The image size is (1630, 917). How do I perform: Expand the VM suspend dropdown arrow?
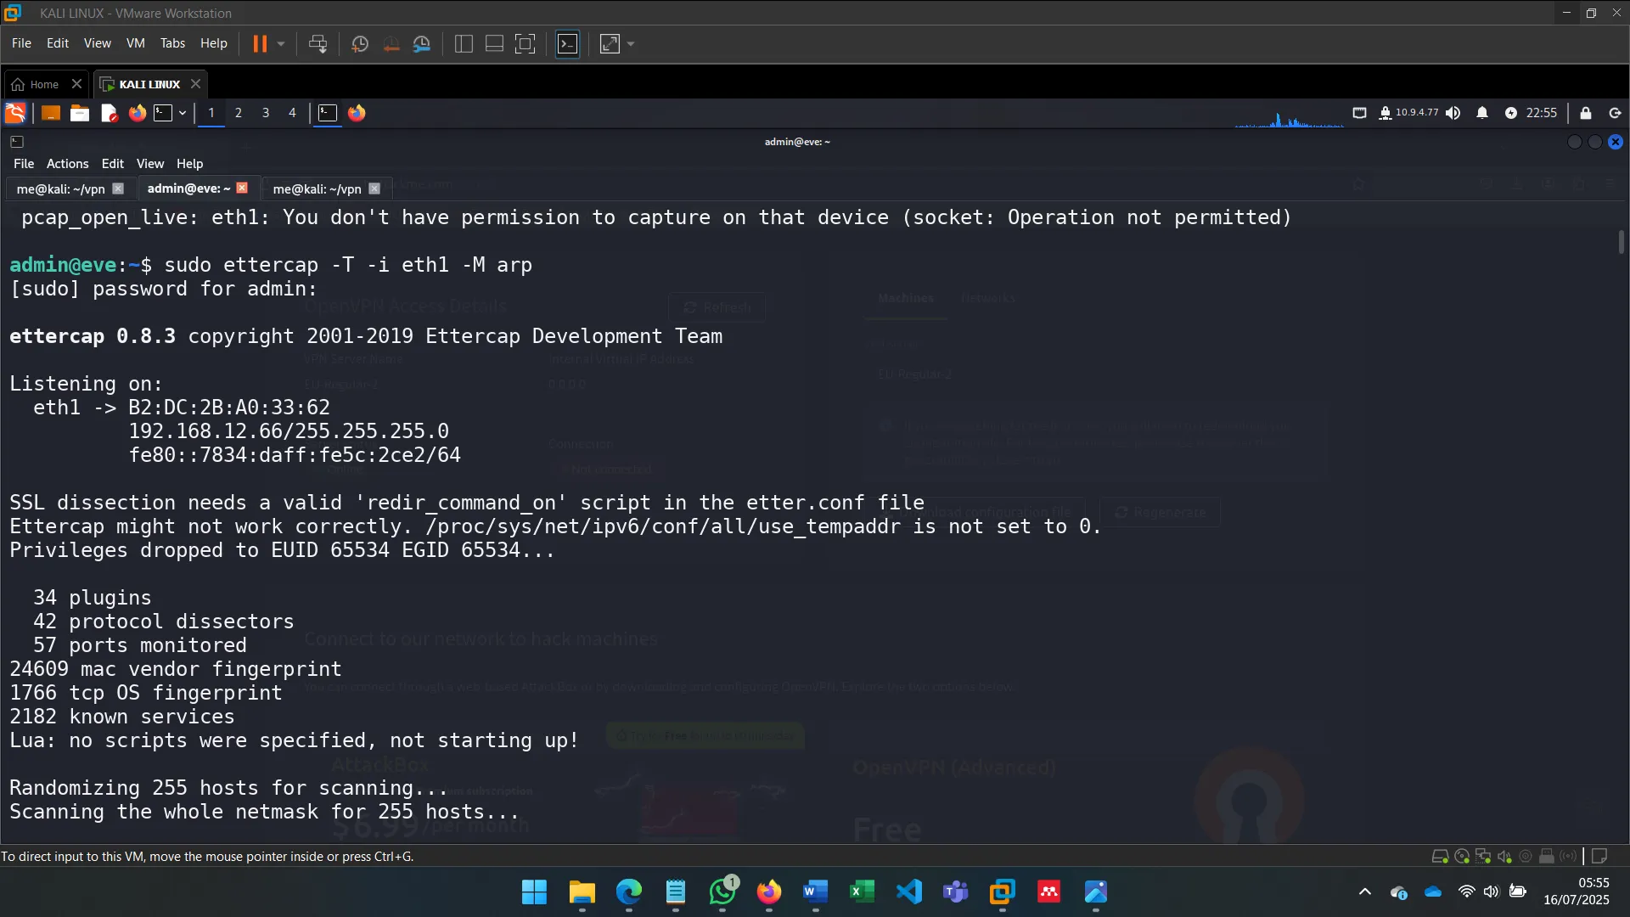(280, 43)
